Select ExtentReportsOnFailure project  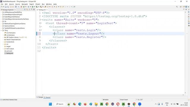pos(12,17)
